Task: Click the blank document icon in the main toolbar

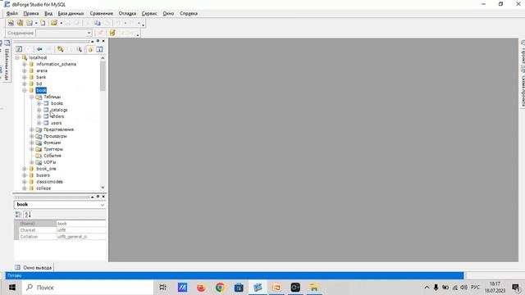Action: (x=43, y=23)
